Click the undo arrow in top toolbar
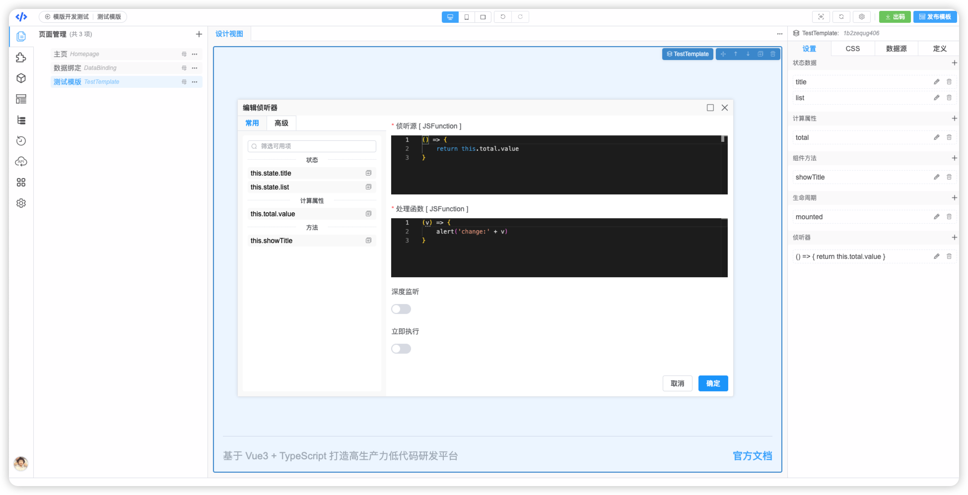The height and width of the screenshot is (495, 968). (x=503, y=17)
